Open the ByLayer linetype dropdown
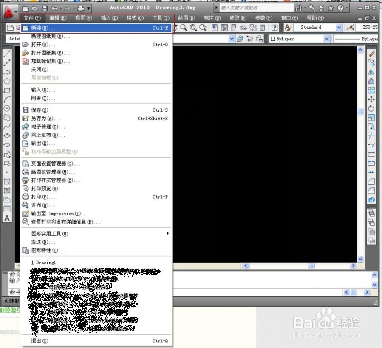 point(356,39)
